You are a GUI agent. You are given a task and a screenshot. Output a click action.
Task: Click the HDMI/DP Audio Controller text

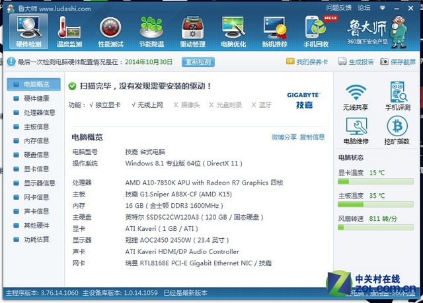coord(182,251)
